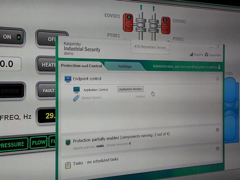The width and height of the screenshot is (240, 180).
Task: Select the Protection and Control tab
Action: coord(82,66)
